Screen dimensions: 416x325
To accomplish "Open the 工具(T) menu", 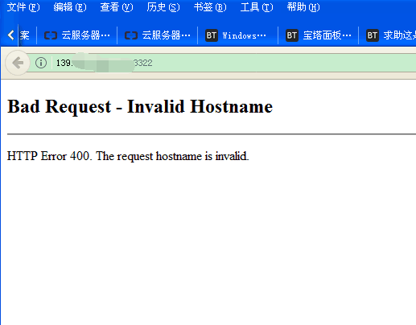I will click(257, 7).
